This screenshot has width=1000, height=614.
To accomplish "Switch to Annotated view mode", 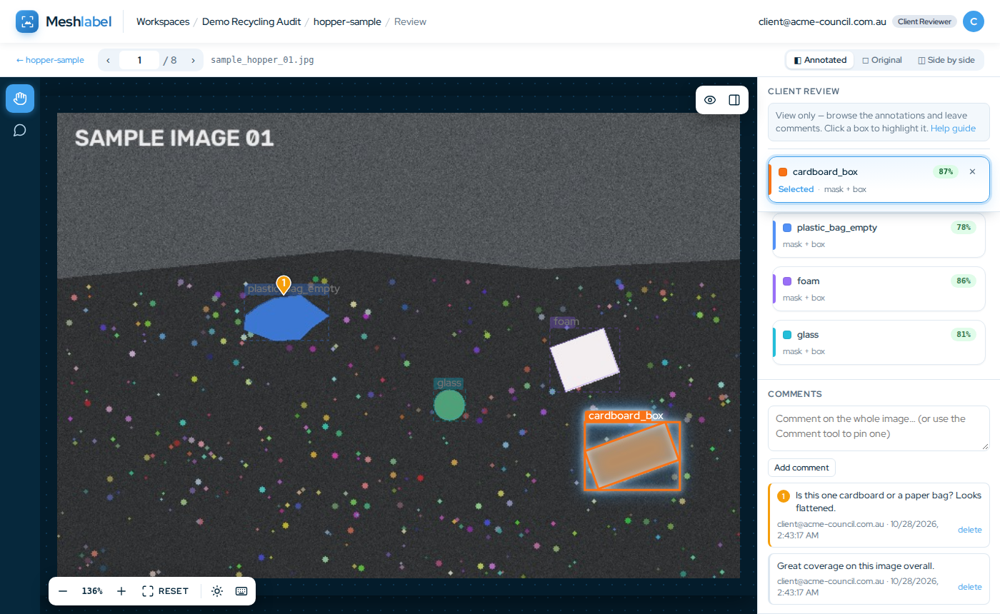I will coord(820,60).
